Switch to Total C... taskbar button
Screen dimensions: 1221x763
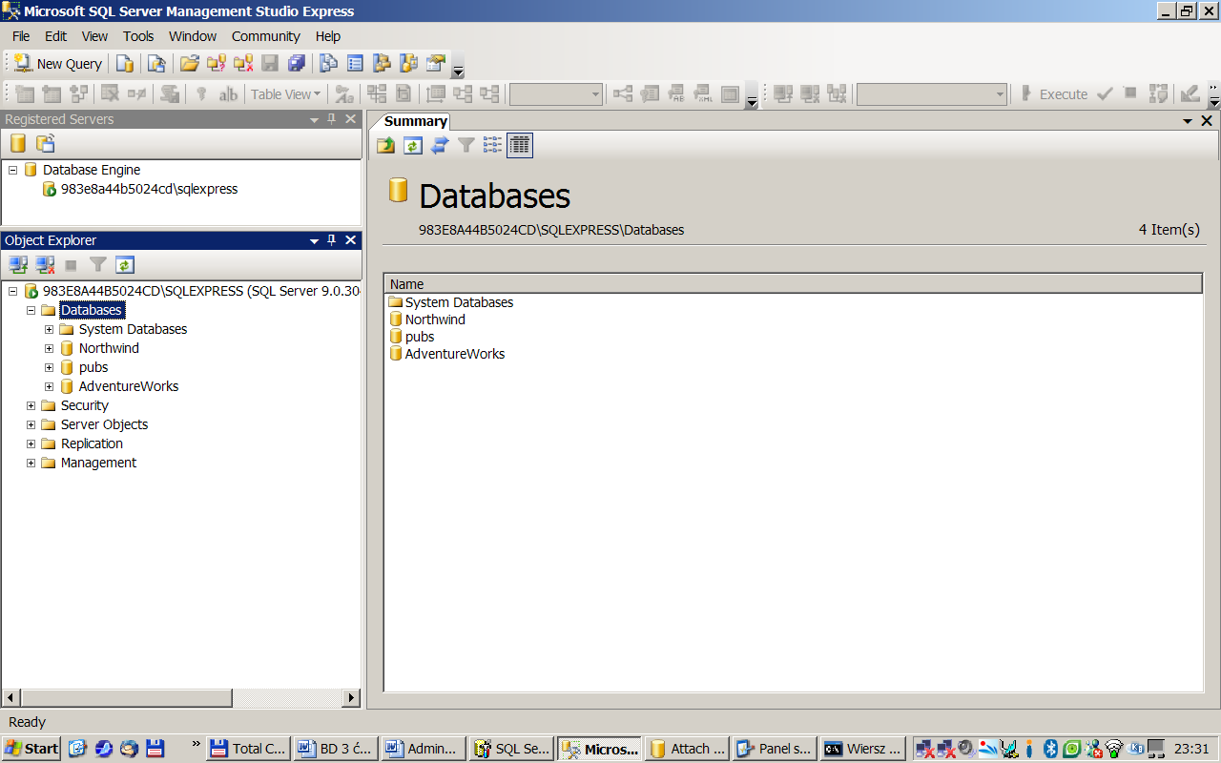pyautogui.click(x=248, y=749)
